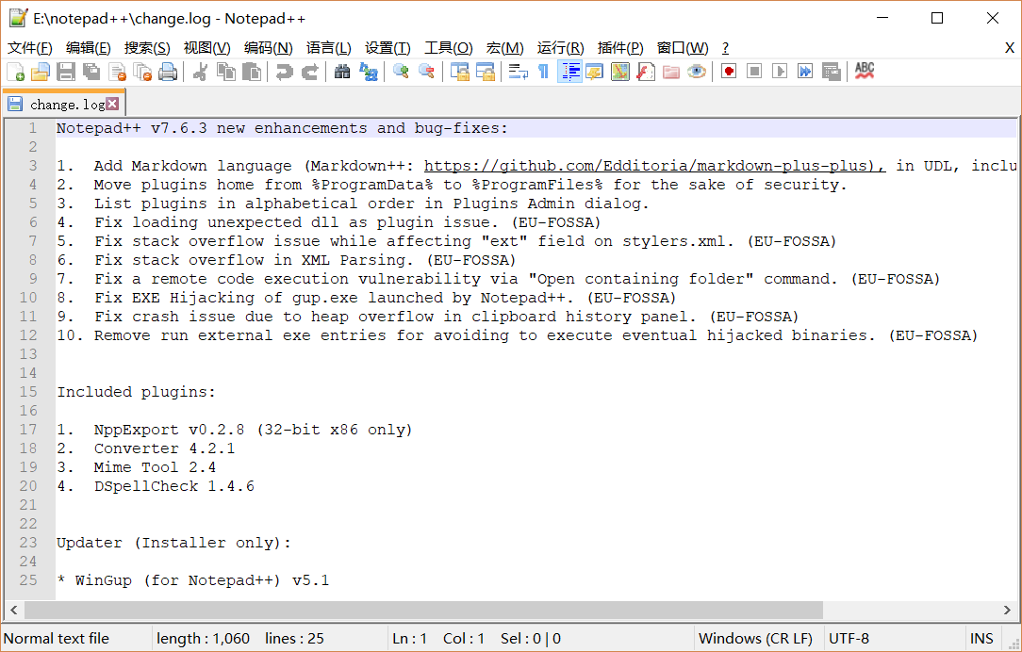1022x652 pixels.
Task: Select the Zoom In tool
Action: (400, 71)
